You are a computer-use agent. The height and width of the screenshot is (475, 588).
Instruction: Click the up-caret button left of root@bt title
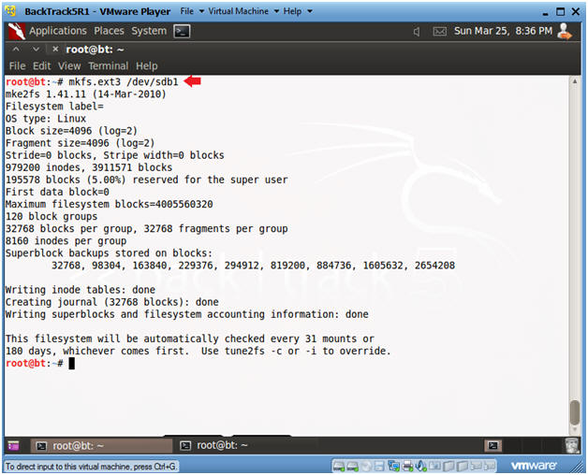[16, 49]
